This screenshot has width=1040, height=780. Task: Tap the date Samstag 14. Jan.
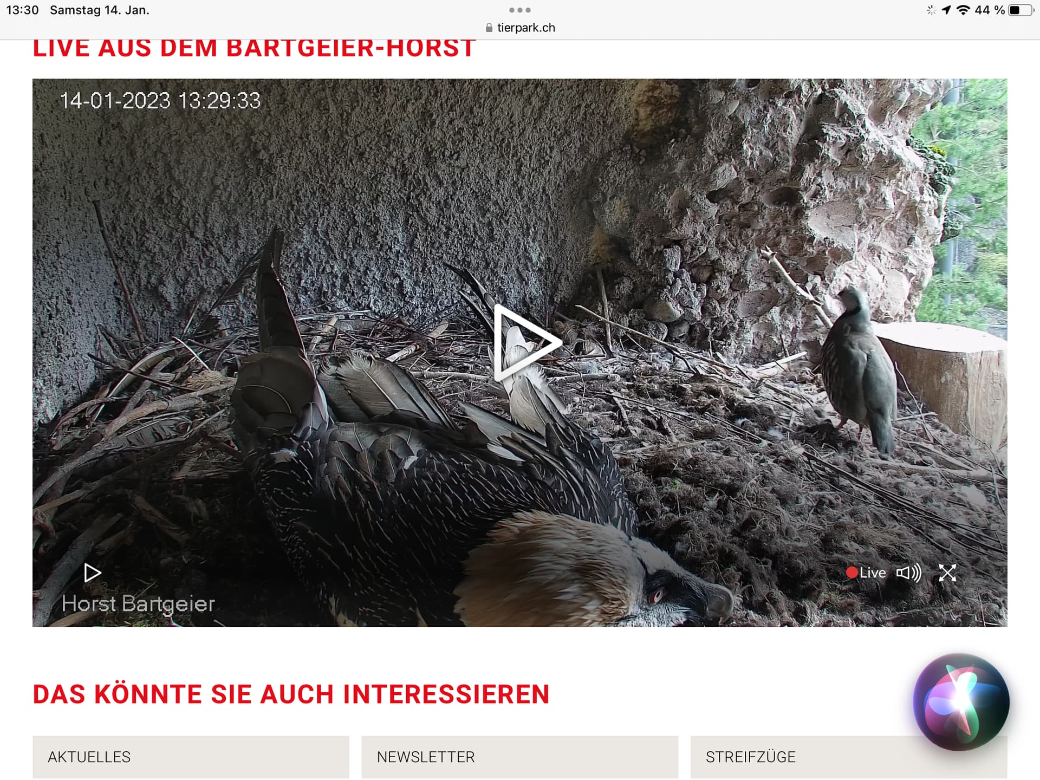(x=100, y=10)
